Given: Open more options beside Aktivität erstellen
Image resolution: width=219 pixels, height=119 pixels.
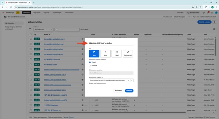Looking at the screenshot, I should tap(214, 22).
